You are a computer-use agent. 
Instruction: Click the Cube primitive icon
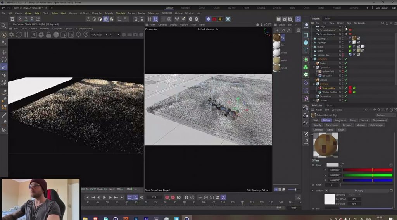pyautogui.click(x=306, y=43)
